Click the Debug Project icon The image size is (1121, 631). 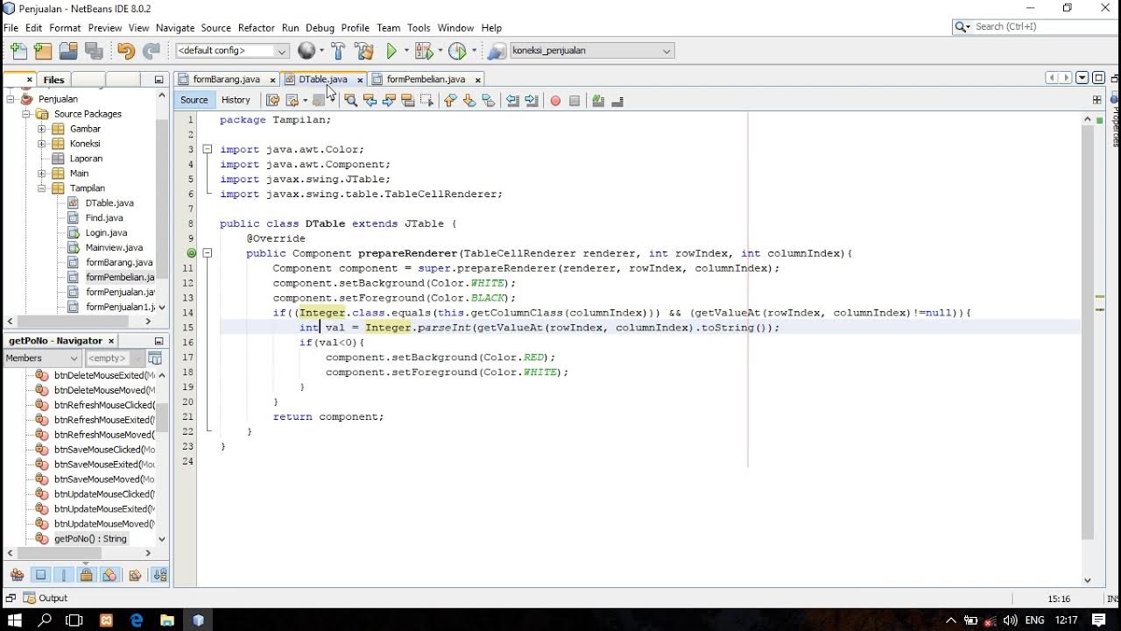tap(424, 51)
